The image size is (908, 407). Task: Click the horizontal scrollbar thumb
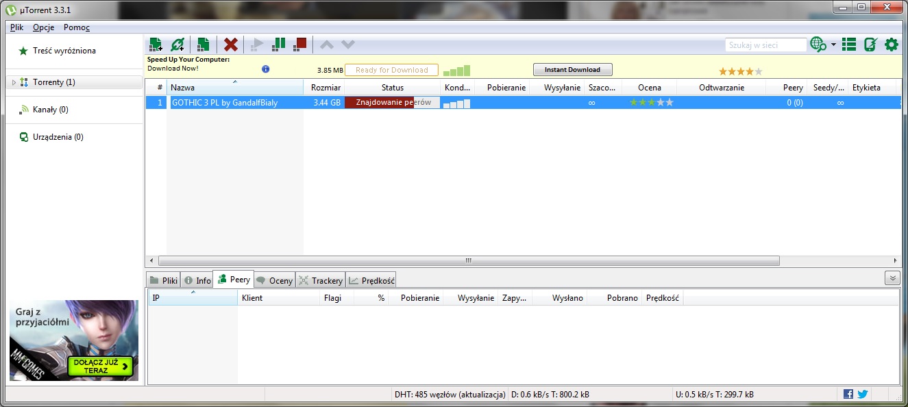[x=469, y=261]
